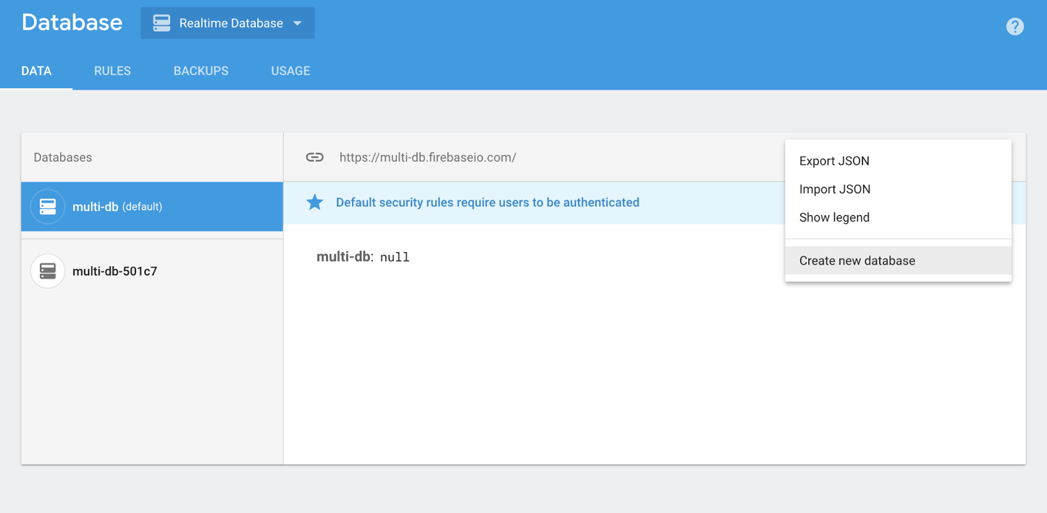Choose Export JSON from the menu

pyautogui.click(x=898, y=161)
